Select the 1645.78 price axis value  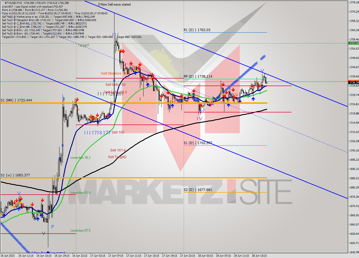pyautogui.click(x=354, y=252)
